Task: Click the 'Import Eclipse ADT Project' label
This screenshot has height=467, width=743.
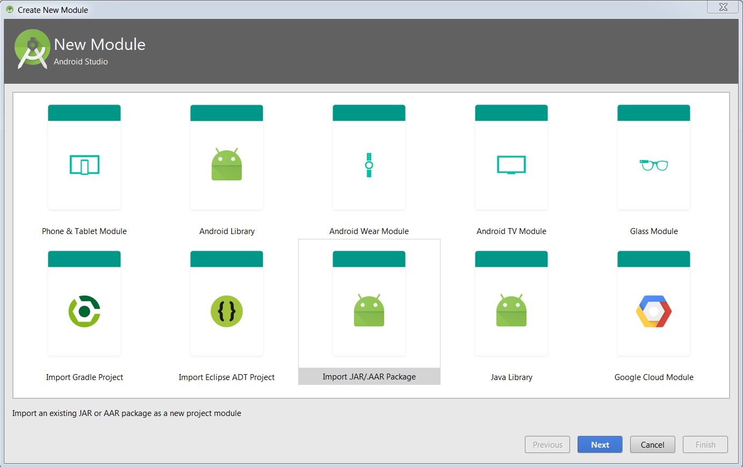Action: click(x=227, y=377)
